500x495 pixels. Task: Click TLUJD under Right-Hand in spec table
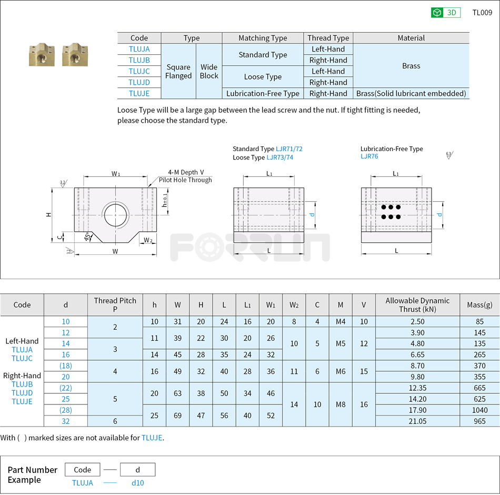[22, 393]
